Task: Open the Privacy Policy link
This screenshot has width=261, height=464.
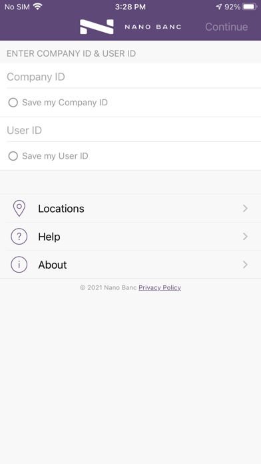Action: click(160, 287)
